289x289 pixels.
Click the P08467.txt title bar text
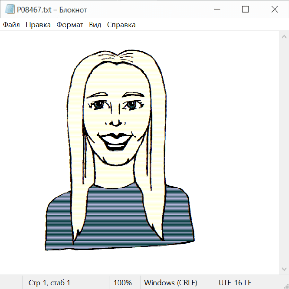pyautogui.click(x=52, y=10)
